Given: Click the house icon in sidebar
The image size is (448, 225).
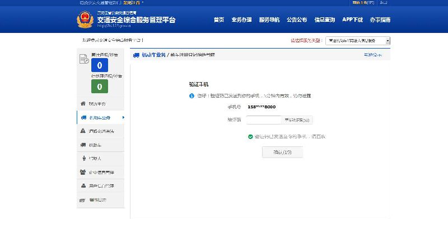Looking at the screenshot, I should 83,103.
